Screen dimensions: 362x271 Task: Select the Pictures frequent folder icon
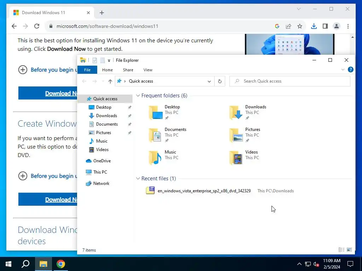pyautogui.click(x=236, y=135)
